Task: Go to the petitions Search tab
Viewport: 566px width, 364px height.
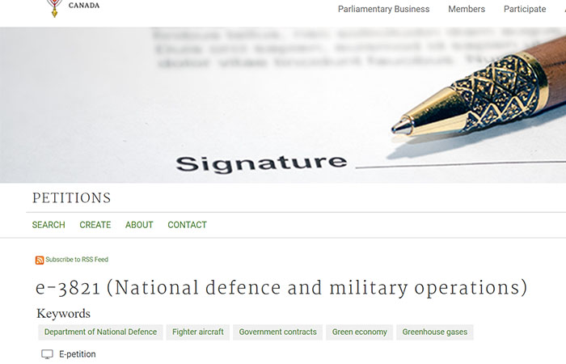Action: point(49,225)
